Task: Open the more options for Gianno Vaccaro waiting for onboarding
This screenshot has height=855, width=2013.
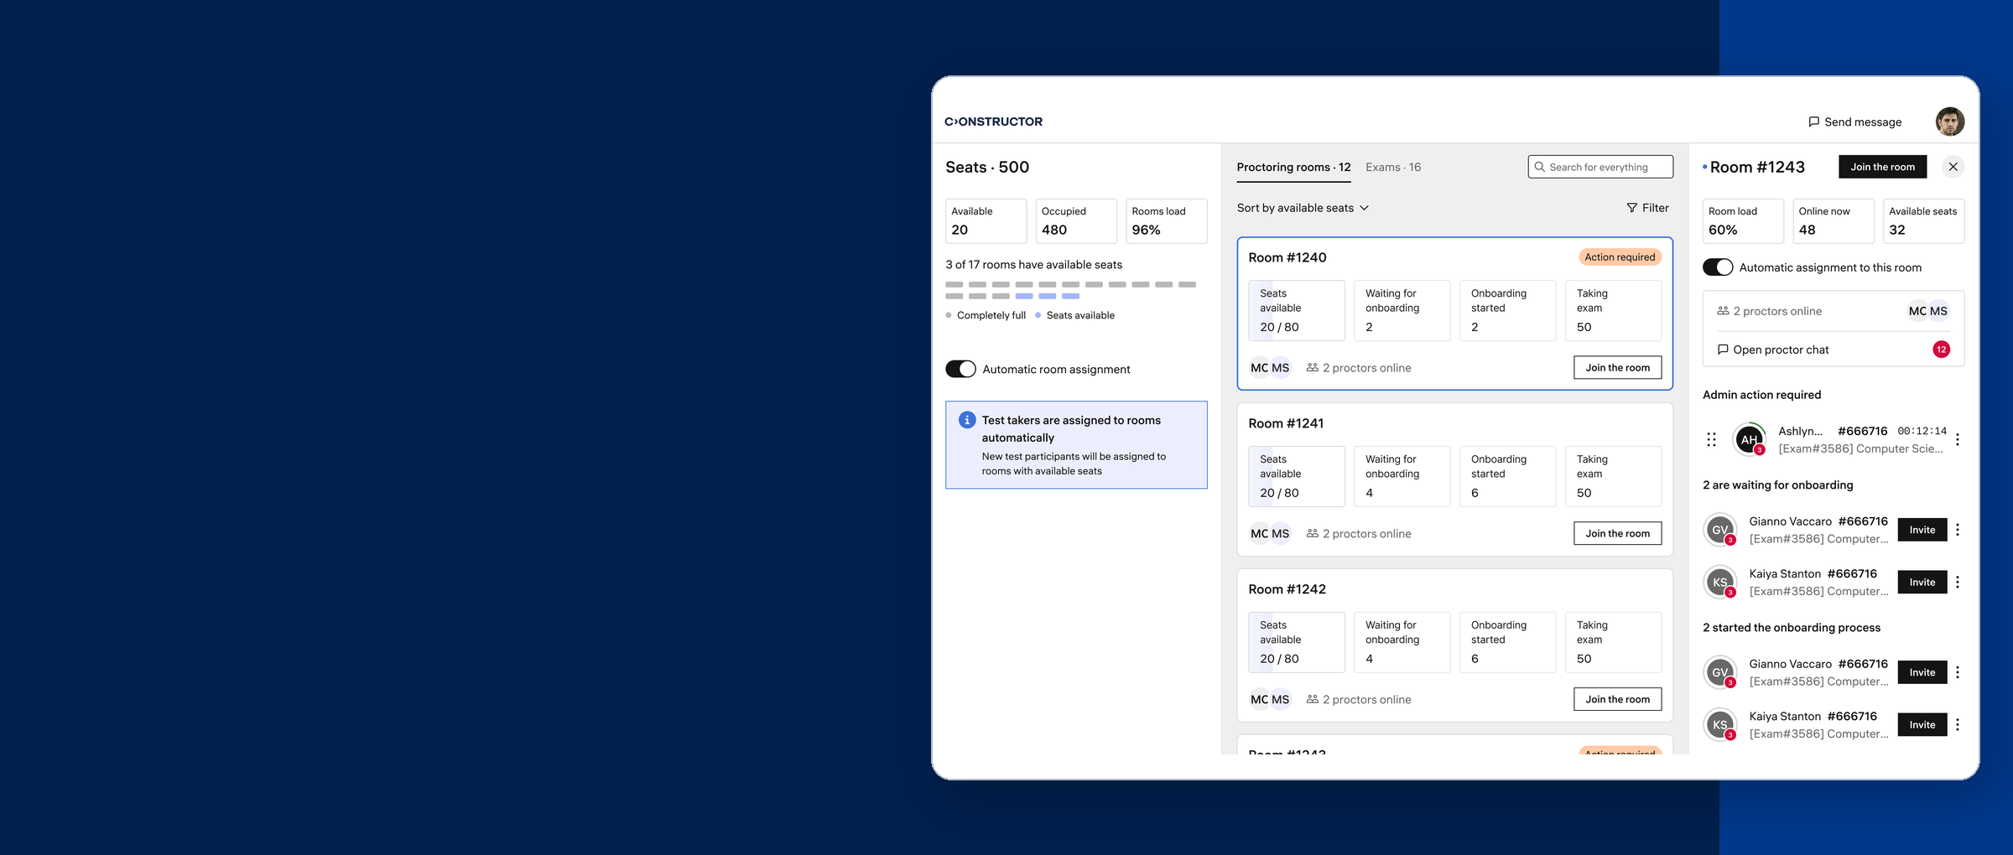Action: (x=1957, y=530)
